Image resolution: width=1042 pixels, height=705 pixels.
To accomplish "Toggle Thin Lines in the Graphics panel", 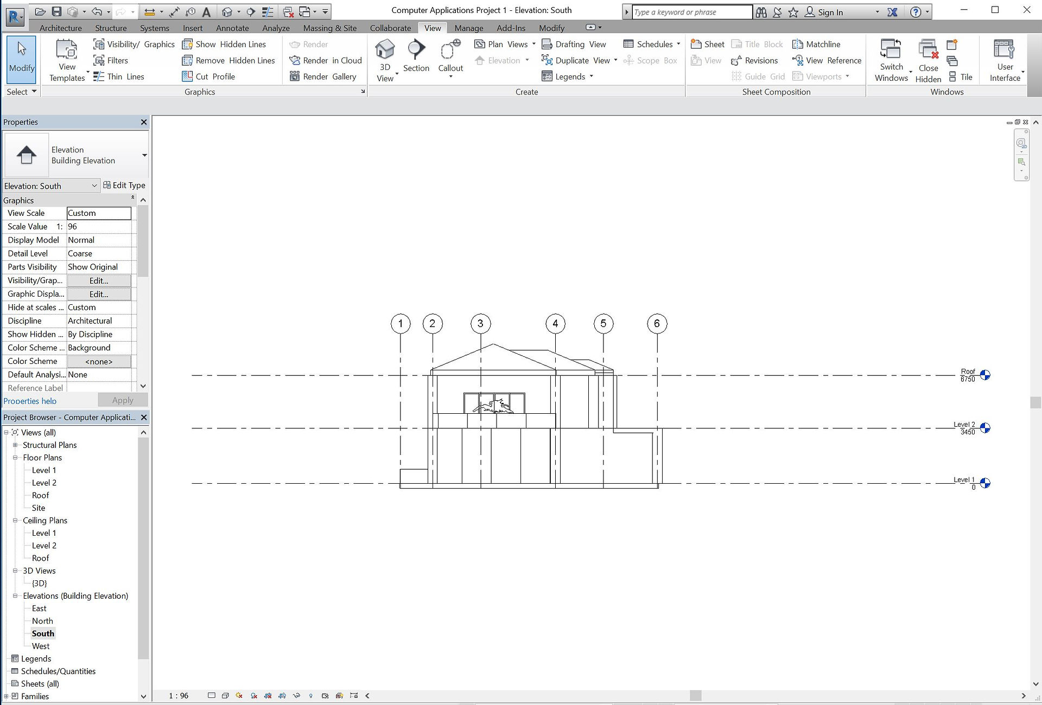I will click(x=119, y=76).
